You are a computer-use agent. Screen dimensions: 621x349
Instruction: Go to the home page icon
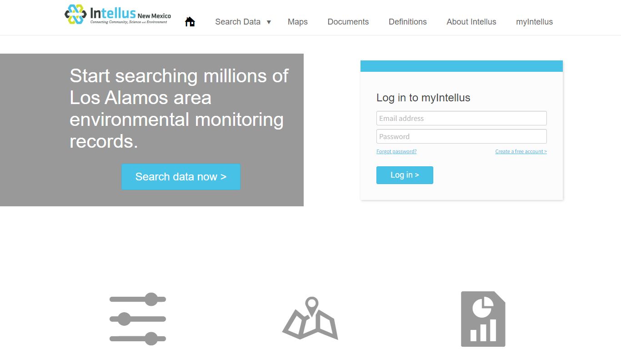[190, 21]
